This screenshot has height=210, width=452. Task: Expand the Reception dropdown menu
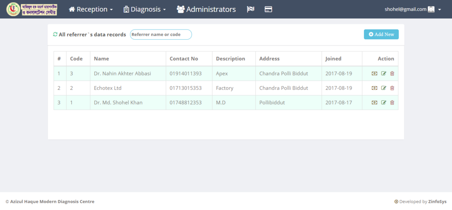point(91,9)
